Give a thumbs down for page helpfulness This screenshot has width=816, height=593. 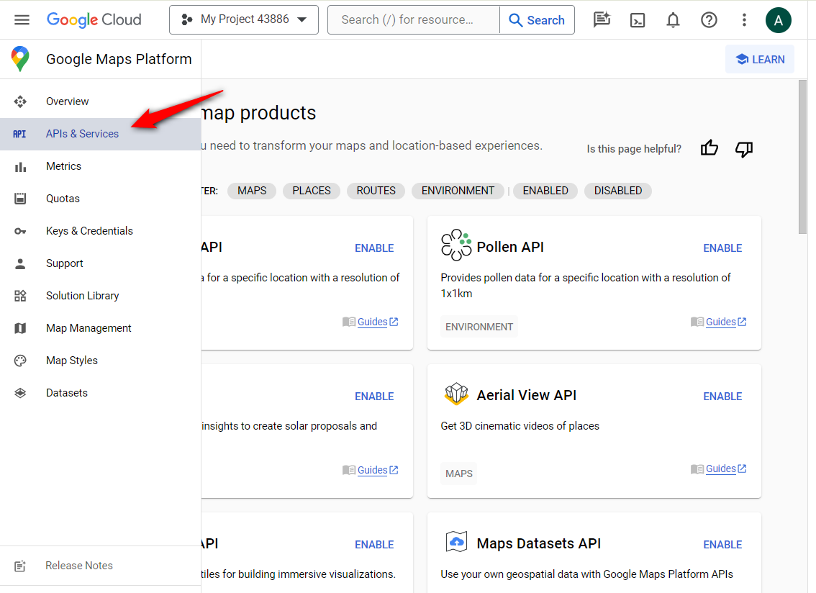[x=744, y=150]
